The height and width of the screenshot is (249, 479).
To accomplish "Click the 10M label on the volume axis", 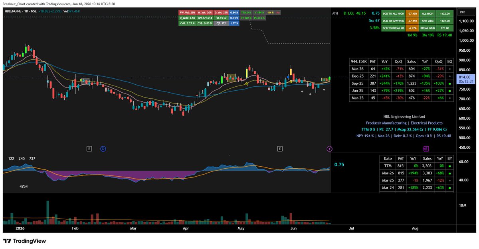I will 463,205.
